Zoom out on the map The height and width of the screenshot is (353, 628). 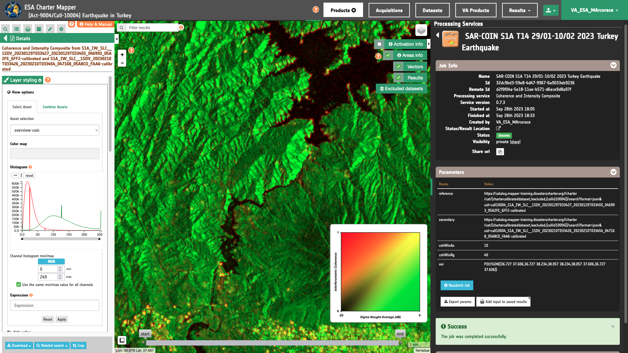coord(122,63)
